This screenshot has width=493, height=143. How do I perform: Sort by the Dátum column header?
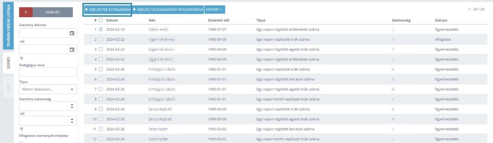(112, 20)
